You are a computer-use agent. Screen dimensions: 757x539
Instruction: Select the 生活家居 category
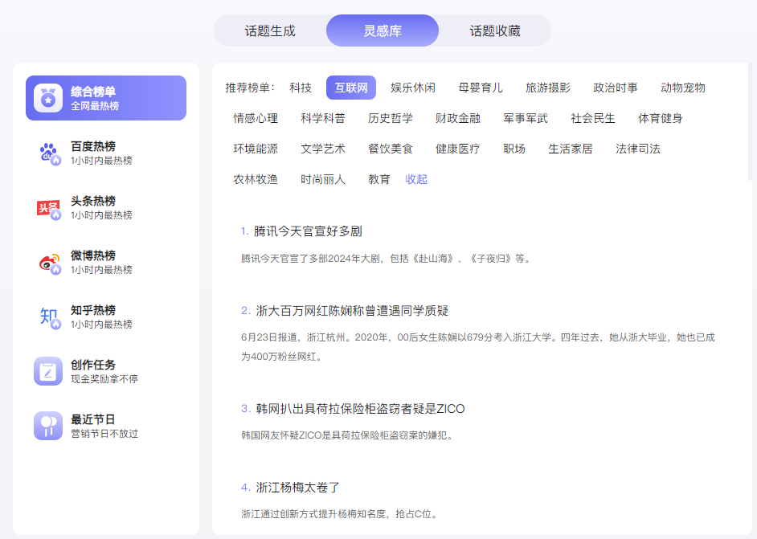pos(571,149)
